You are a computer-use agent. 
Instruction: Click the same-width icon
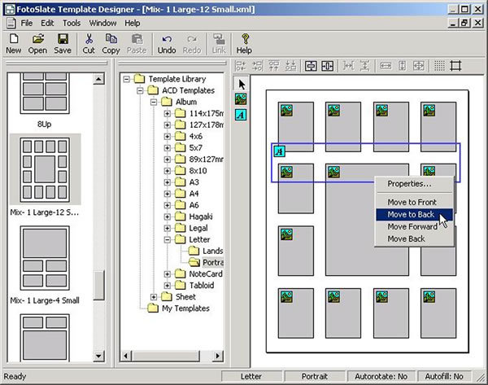pos(386,66)
